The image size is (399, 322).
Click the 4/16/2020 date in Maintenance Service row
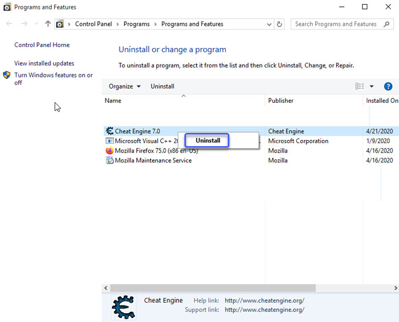(x=380, y=160)
